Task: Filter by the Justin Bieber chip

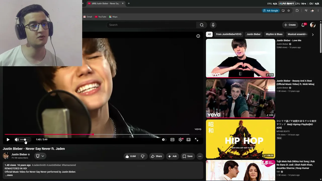Action: click(254, 34)
